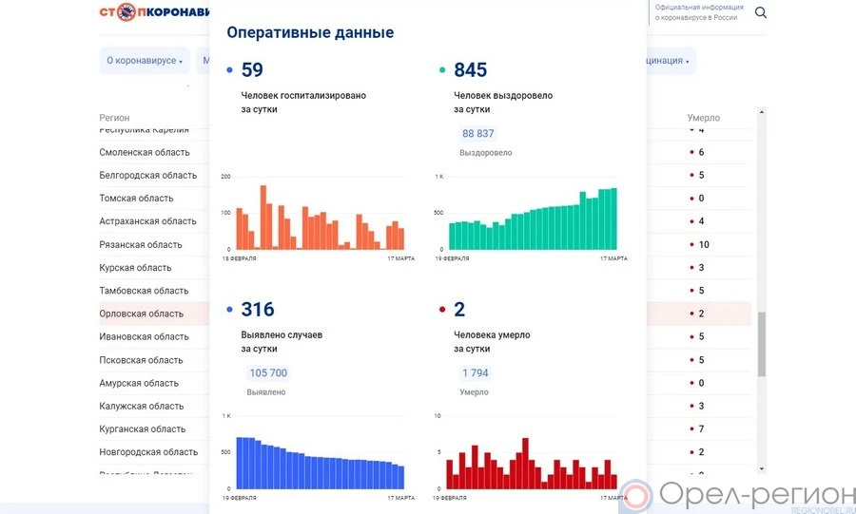Select the 105 700 detected total badge
The height and width of the screenshot is (514, 856).
click(x=267, y=373)
